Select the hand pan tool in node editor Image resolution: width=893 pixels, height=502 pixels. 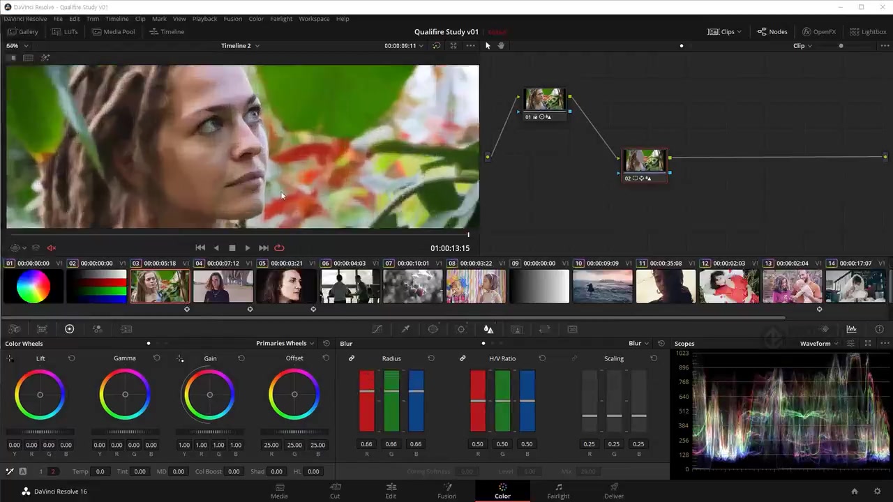(501, 46)
